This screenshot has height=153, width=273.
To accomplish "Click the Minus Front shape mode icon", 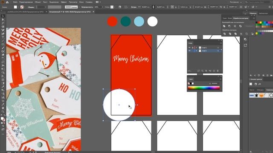I will tap(229, 26).
